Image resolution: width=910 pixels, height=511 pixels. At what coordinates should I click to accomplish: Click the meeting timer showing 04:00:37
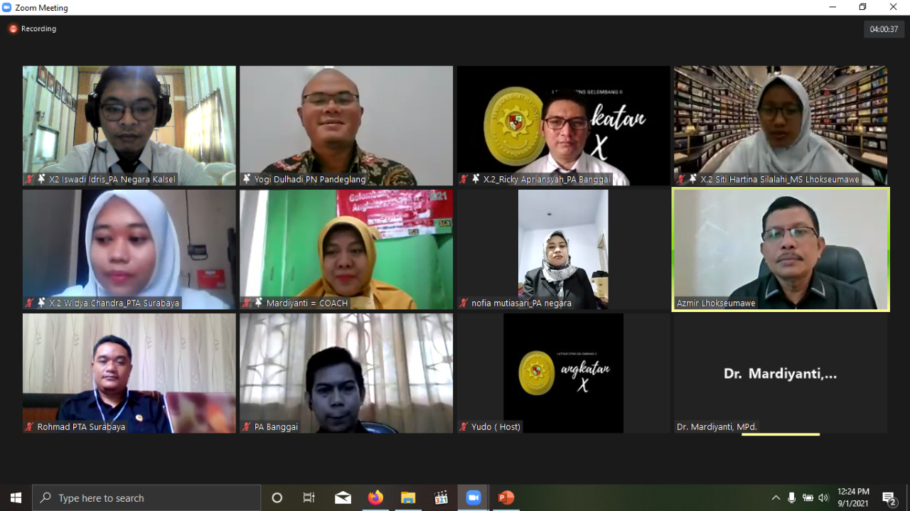(884, 29)
